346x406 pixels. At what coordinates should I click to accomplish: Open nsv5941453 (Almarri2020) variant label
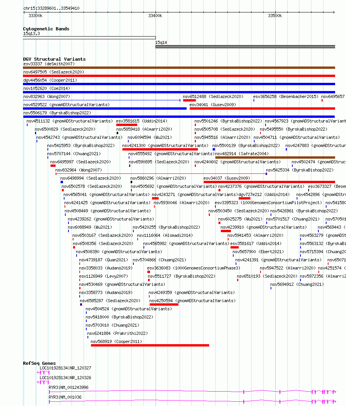(255, 235)
